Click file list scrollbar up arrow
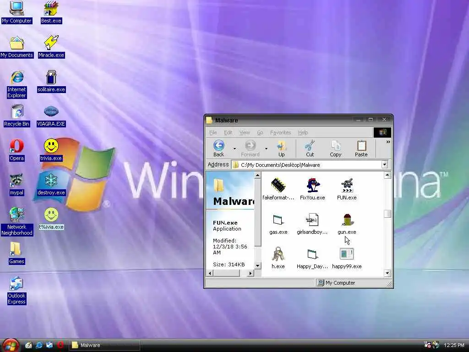The width and height of the screenshot is (469, 352). pyautogui.click(x=387, y=175)
